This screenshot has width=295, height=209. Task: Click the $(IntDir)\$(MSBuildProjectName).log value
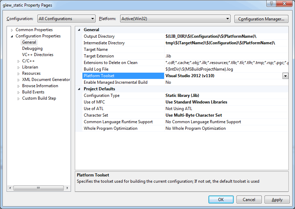(x=199, y=69)
